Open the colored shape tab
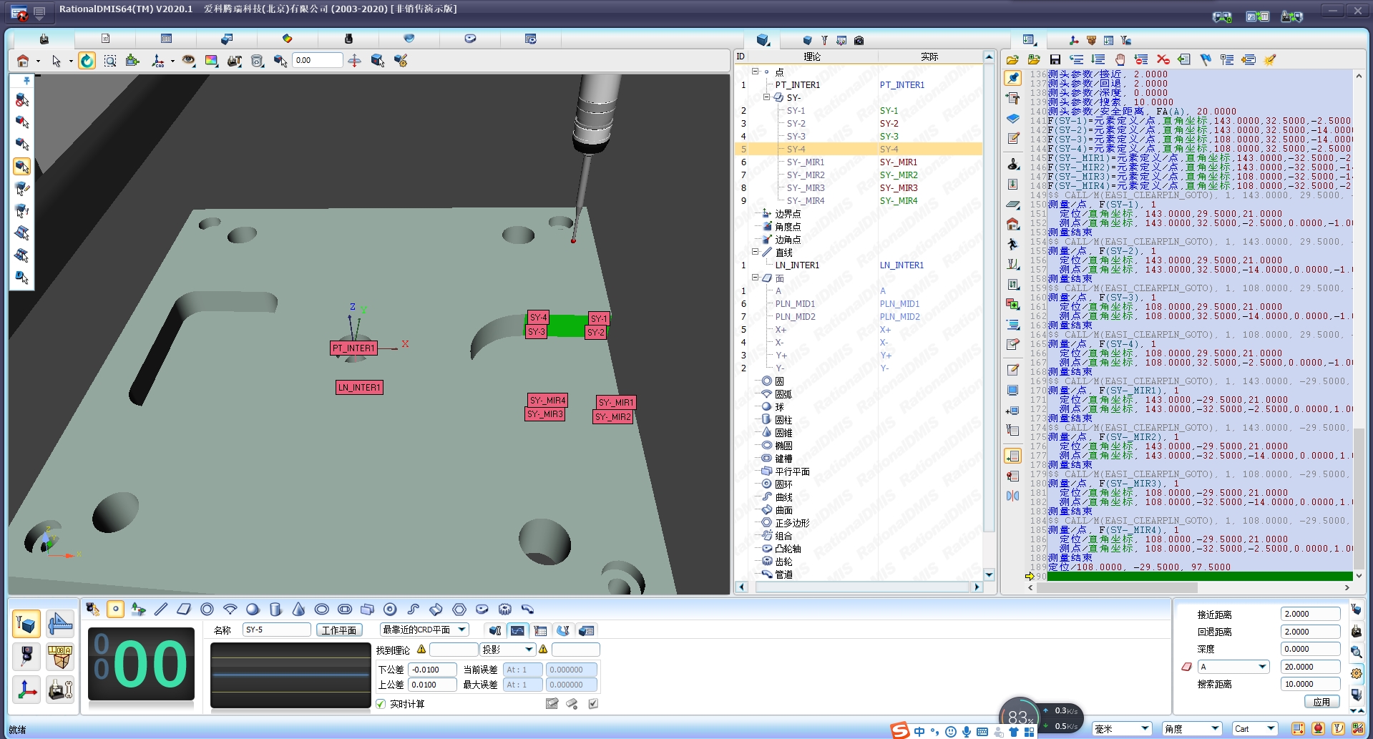This screenshot has height=739, width=1373. click(x=287, y=39)
